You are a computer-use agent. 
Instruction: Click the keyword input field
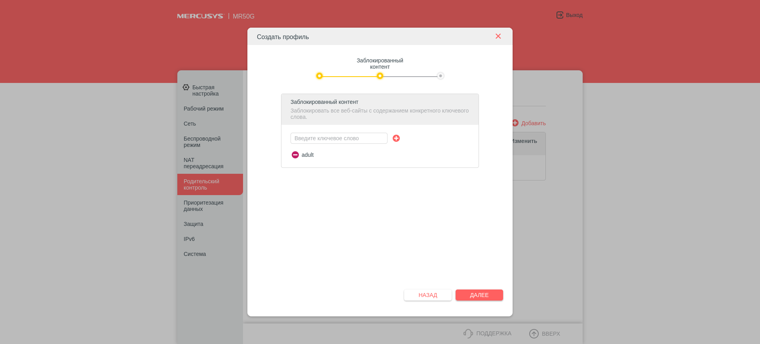coord(339,138)
